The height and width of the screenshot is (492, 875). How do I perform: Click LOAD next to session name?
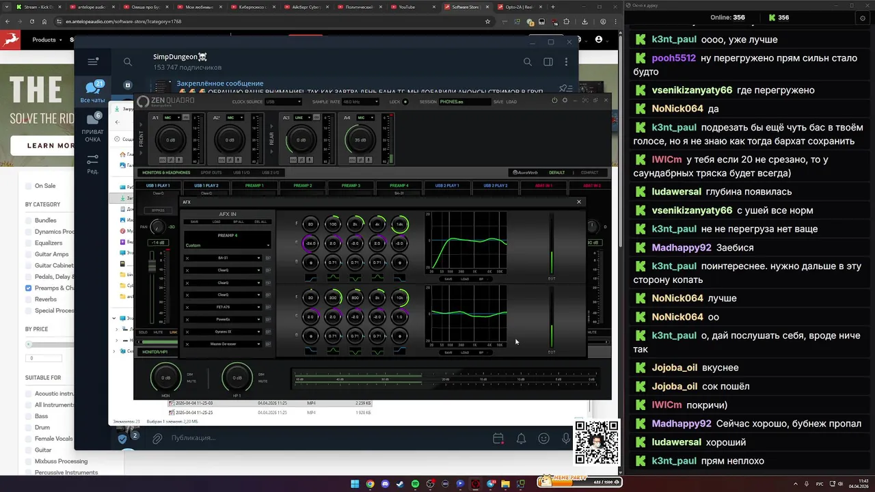(511, 102)
